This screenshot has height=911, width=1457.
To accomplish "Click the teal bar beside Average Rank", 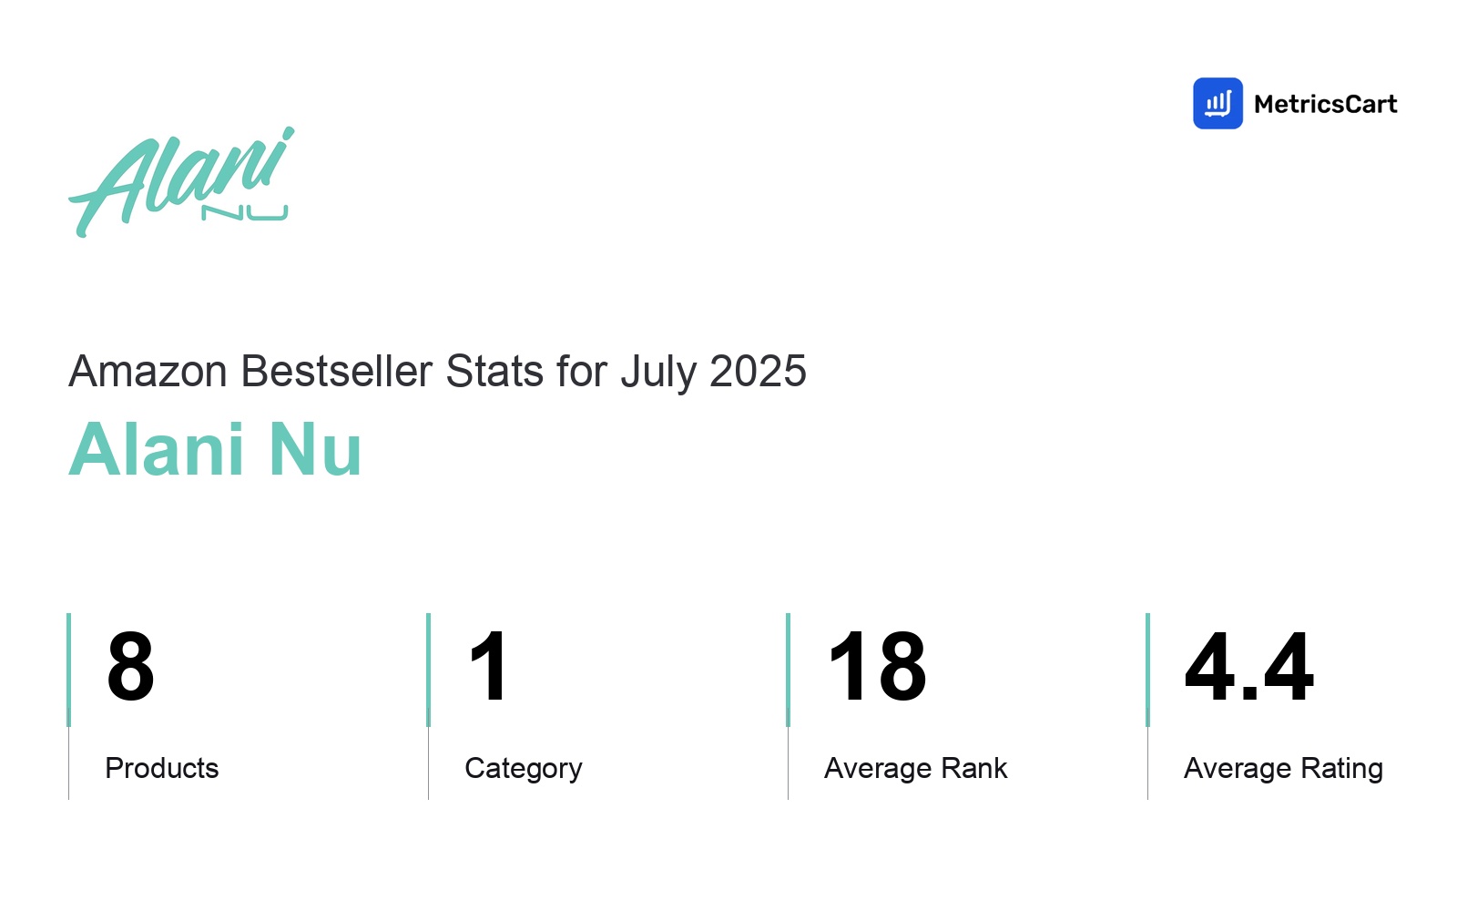I will click(788, 670).
